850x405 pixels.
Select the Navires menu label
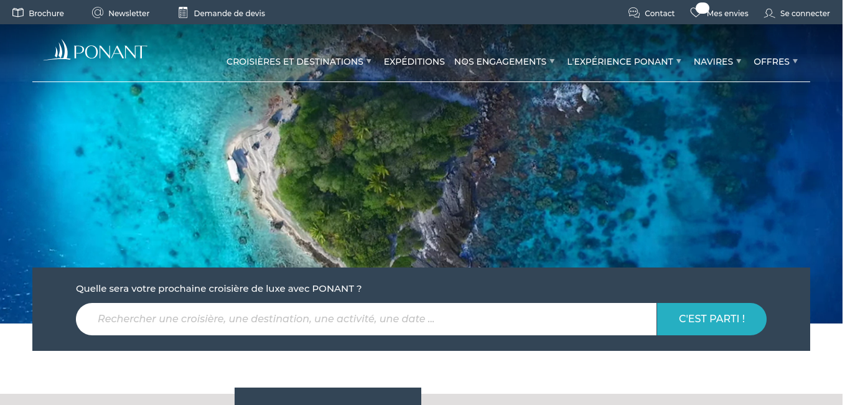[713, 62]
